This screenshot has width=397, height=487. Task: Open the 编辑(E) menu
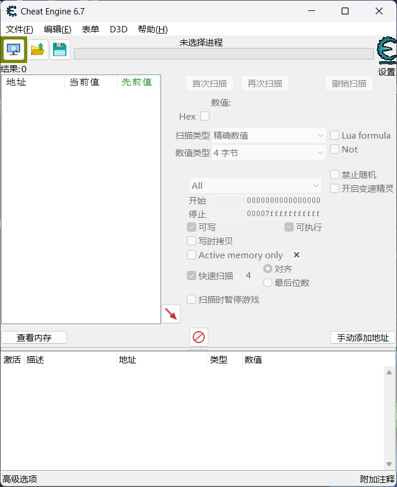pos(57,29)
